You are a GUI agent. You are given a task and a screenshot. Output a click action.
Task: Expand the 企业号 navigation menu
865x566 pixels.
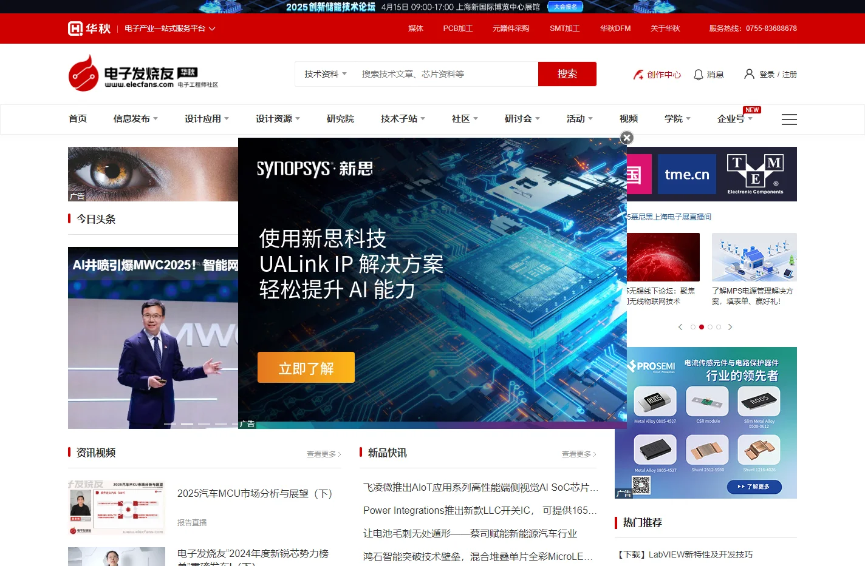pyautogui.click(x=735, y=119)
